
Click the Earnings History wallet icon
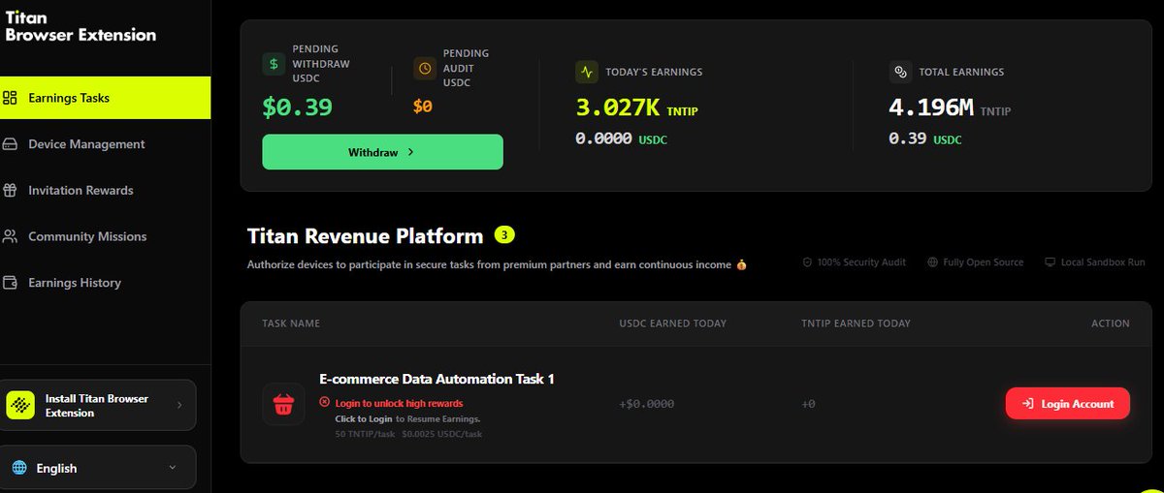point(11,283)
